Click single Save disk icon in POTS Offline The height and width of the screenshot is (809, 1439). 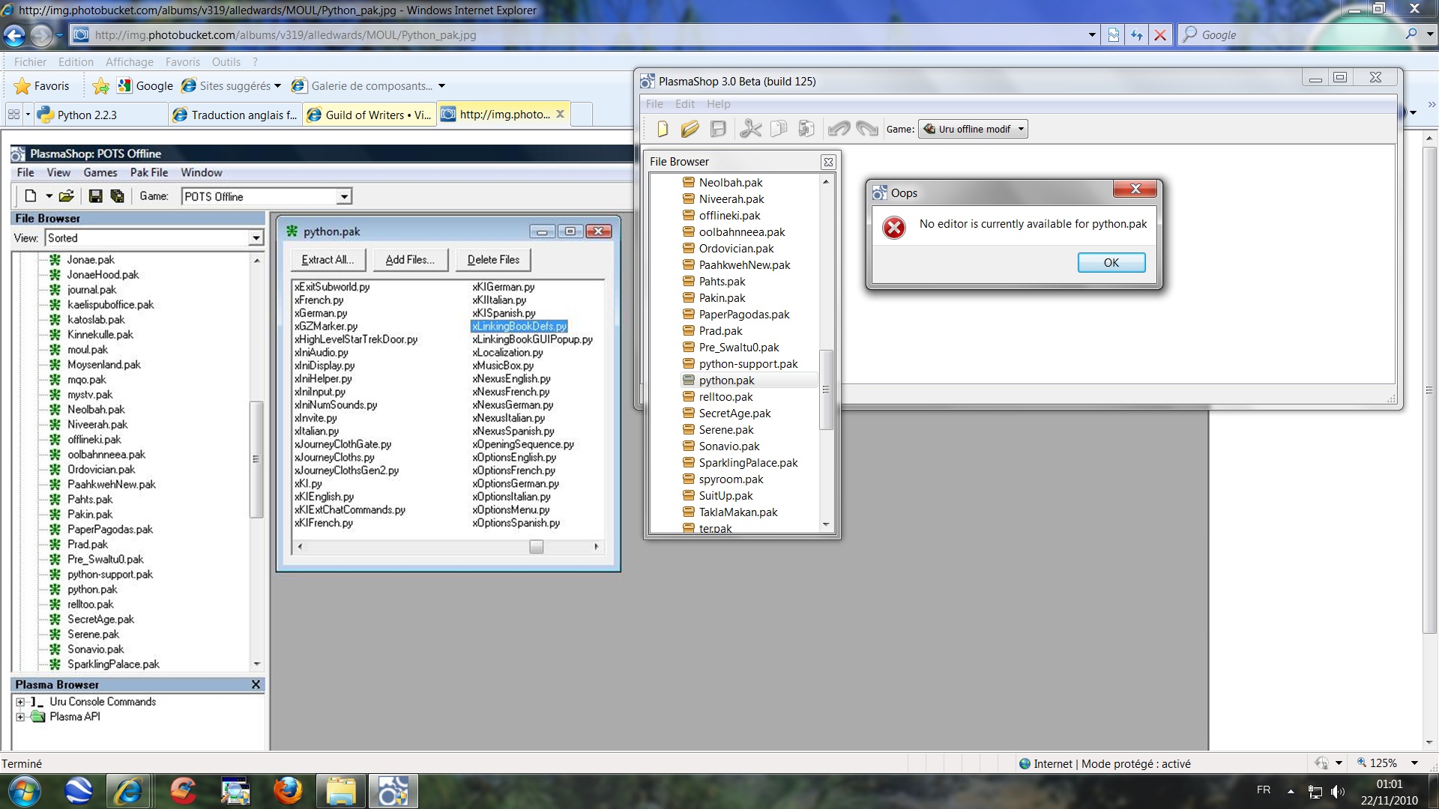click(95, 196)
